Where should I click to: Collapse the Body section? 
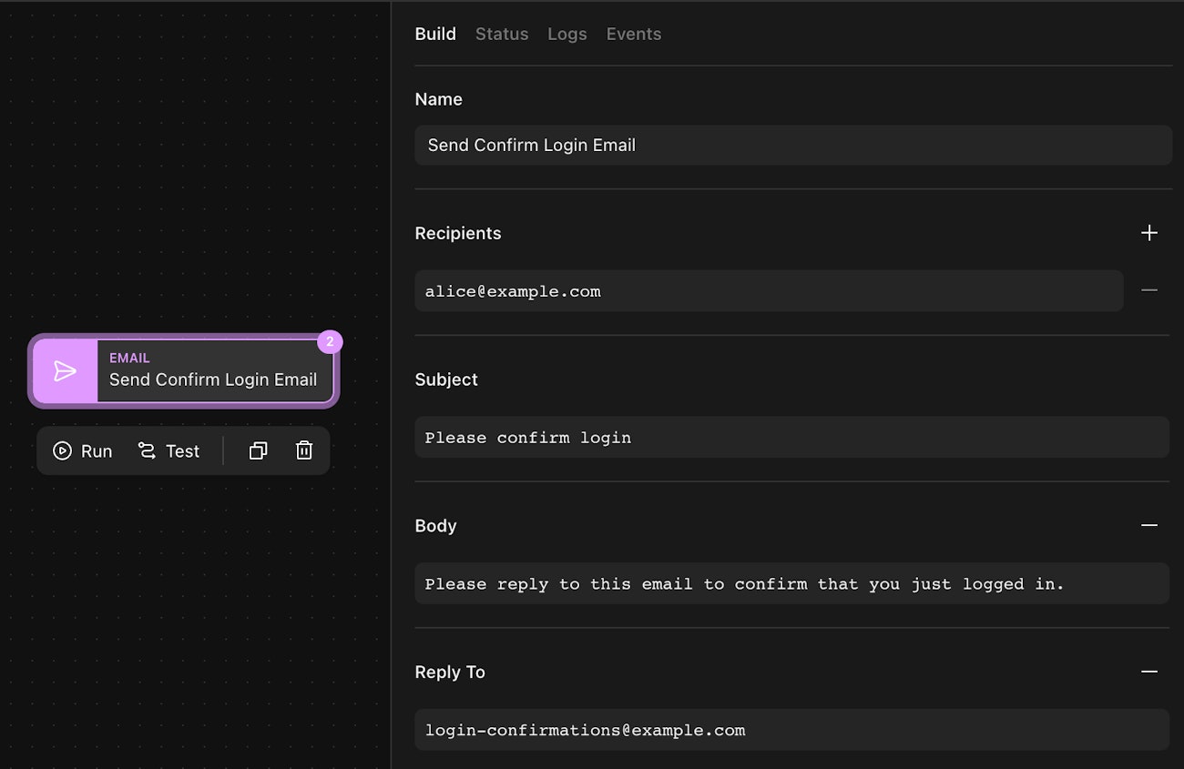tap(1149, 525)
